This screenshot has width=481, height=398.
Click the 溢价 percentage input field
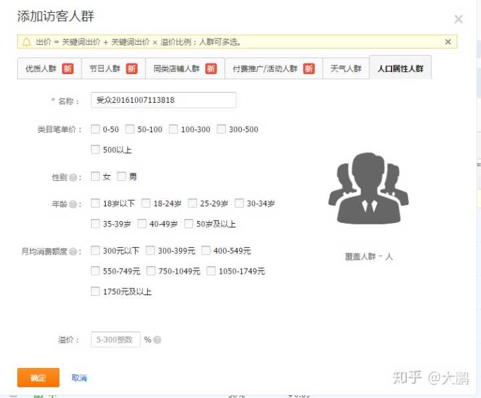(116, 340)
